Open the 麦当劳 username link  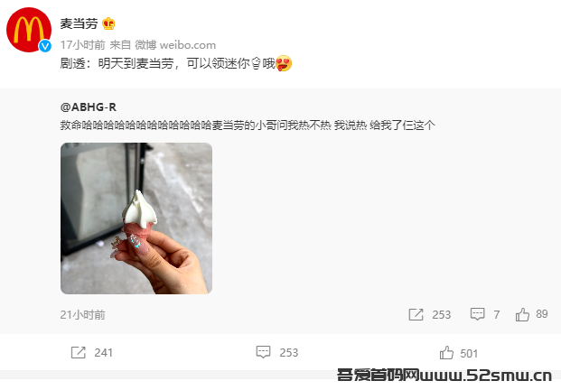pos(79,23)
